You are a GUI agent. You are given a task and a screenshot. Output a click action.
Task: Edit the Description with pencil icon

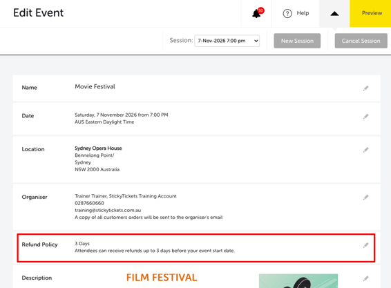click(365, 278)
